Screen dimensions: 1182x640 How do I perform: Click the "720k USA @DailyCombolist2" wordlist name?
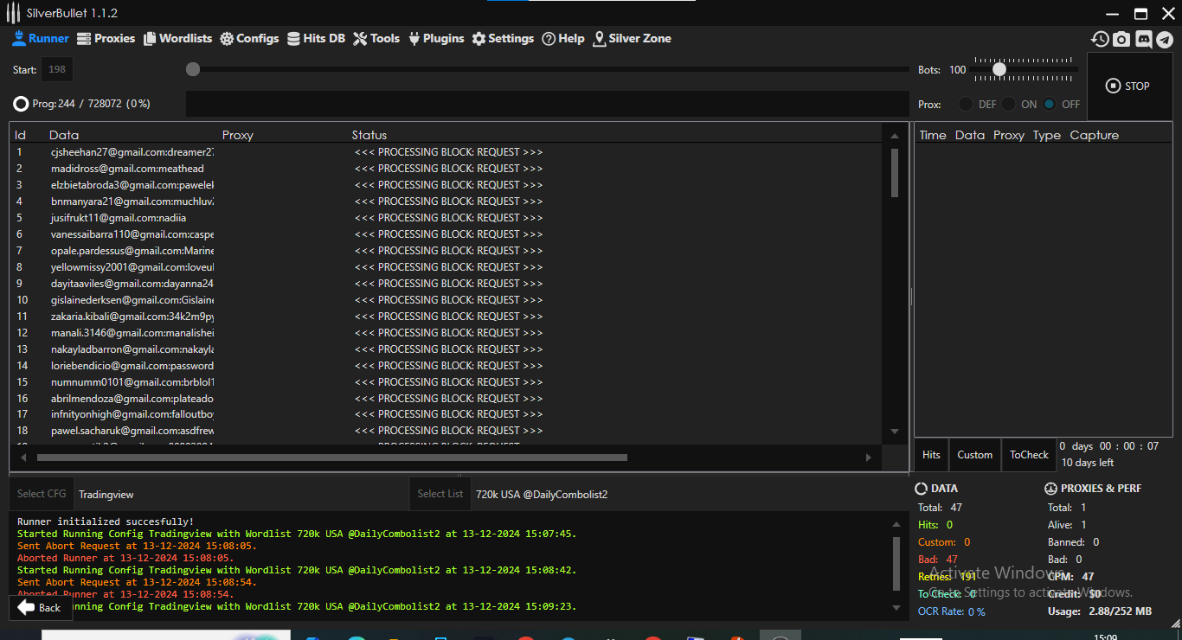[542, 495]
